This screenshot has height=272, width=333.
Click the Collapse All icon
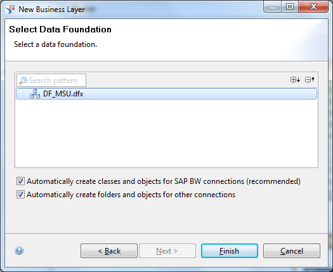(310, 80)
